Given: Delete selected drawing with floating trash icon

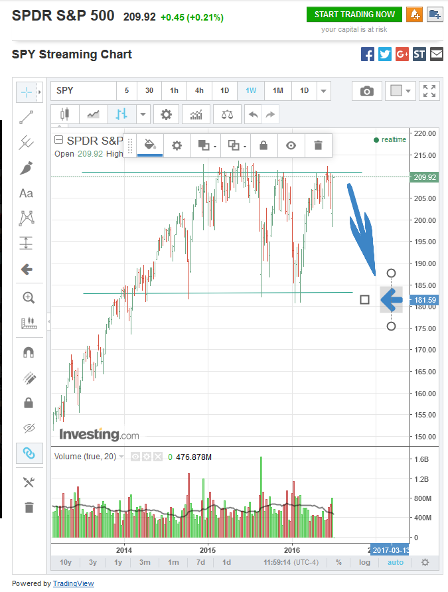Looking at the screenshot, I should (x=318, y=145).
